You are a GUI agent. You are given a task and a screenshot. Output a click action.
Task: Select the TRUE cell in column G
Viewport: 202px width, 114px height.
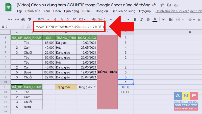125,87
